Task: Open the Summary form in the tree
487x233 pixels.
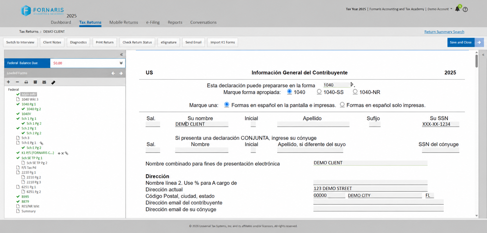Action: [x=28, y=211]
